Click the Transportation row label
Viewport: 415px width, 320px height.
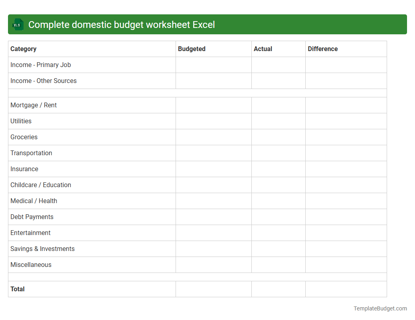point(31,153)
